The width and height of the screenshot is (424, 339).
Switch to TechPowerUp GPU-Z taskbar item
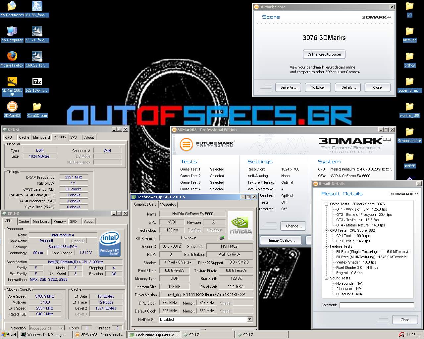click(154, 335)
